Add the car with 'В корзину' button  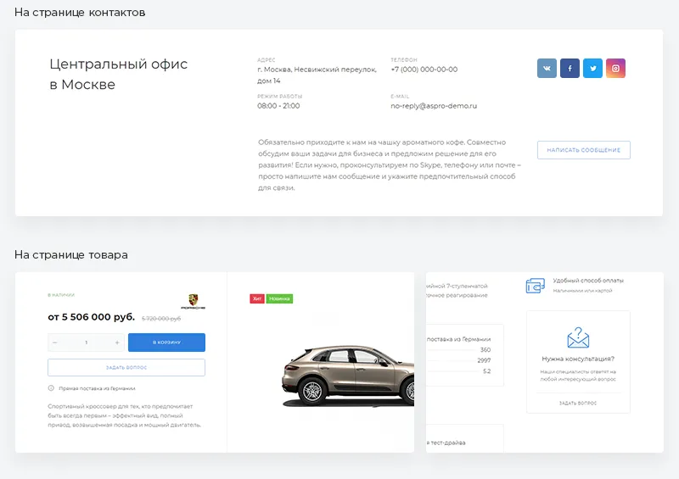[x=166, y=343]
